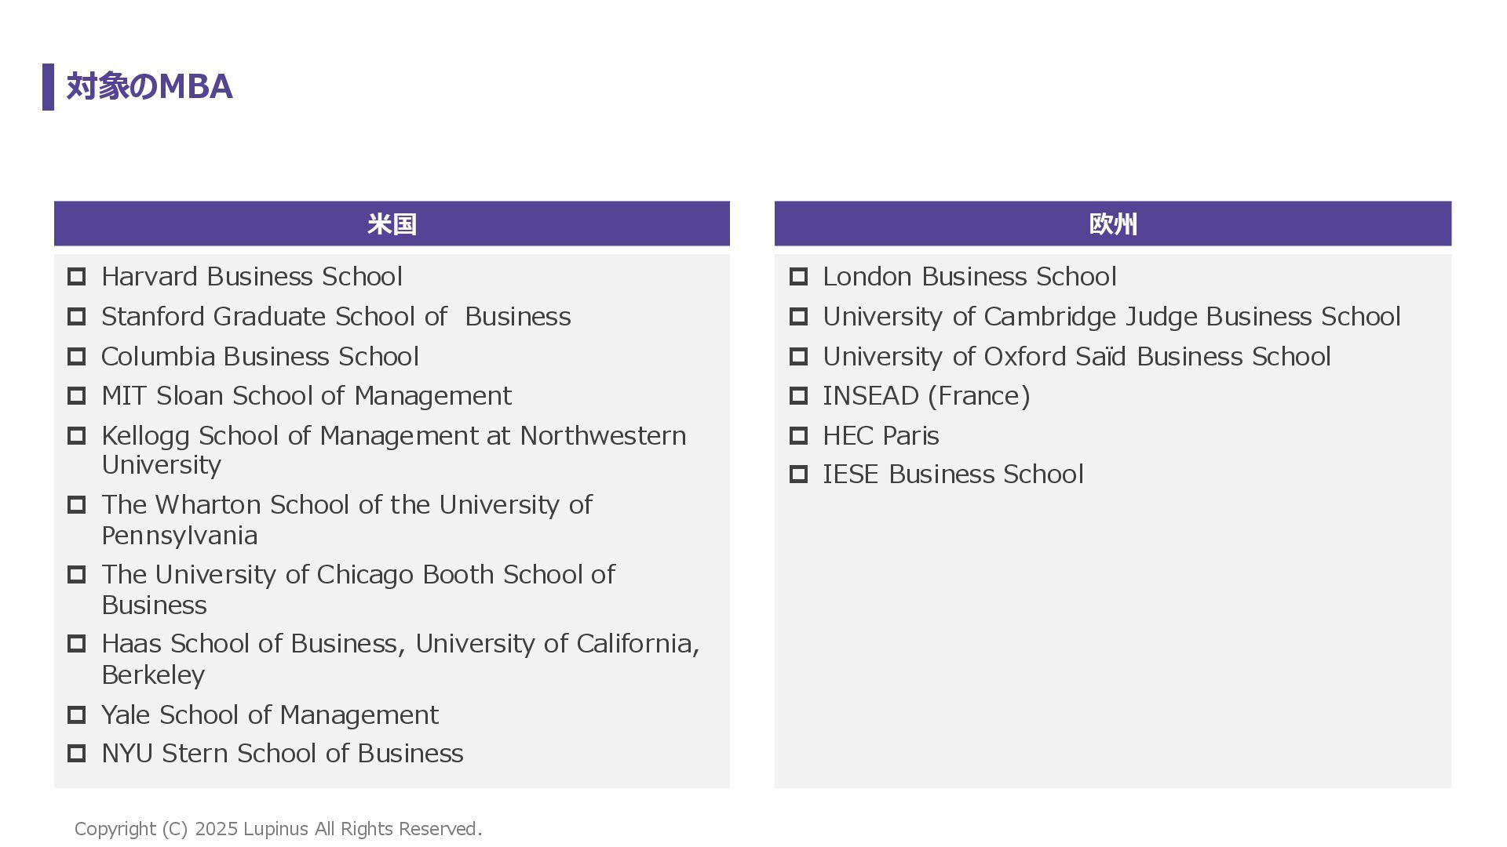This screenshot has width=1507, height=847.
Task: Check the NYU Stern checkbox
Action: click(76, 754)
